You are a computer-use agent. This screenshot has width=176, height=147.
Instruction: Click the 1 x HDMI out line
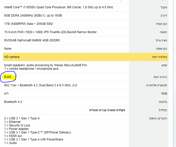tap(13, 136)
